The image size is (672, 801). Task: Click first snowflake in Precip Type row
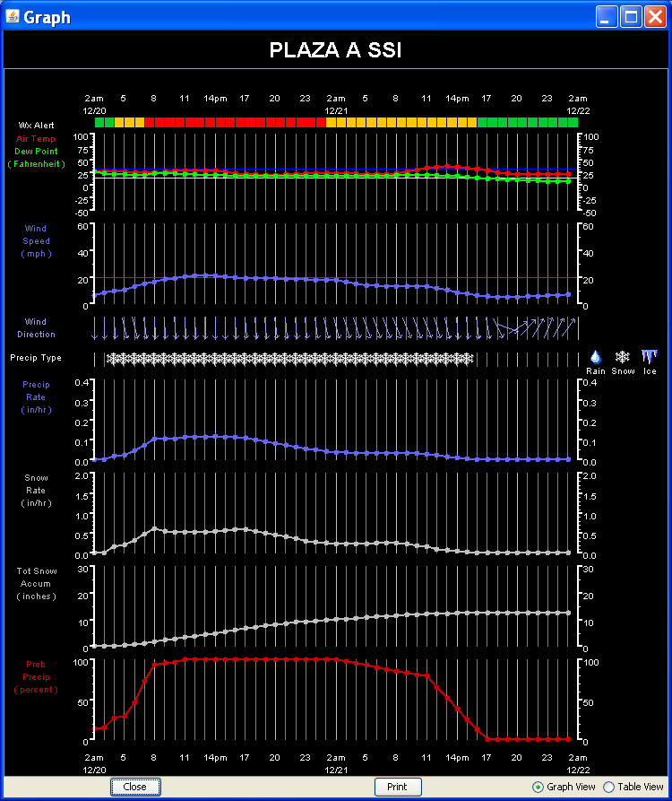point(111,359)
